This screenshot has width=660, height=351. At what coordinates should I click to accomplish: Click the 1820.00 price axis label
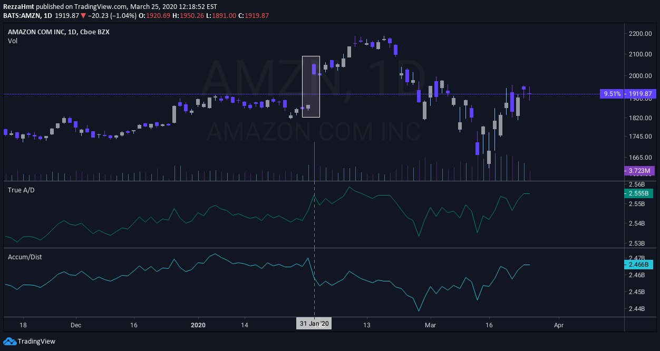pos(641,118)
